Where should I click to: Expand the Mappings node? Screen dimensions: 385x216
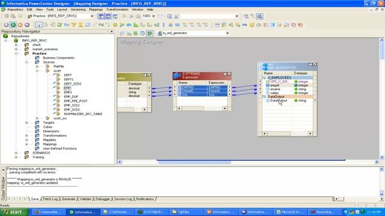coord(26,144)
